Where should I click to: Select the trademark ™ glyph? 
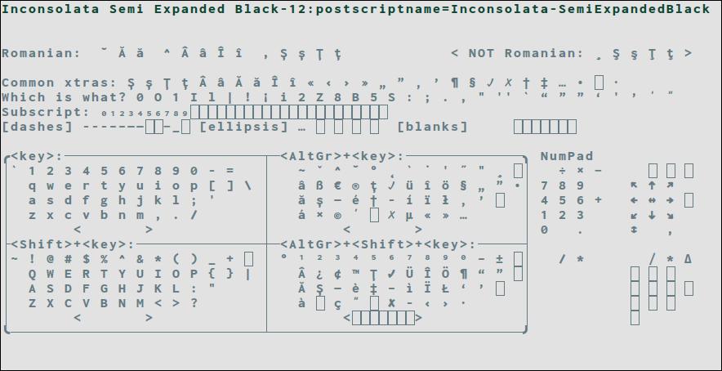pyautogui.click(x=356, y=274)
